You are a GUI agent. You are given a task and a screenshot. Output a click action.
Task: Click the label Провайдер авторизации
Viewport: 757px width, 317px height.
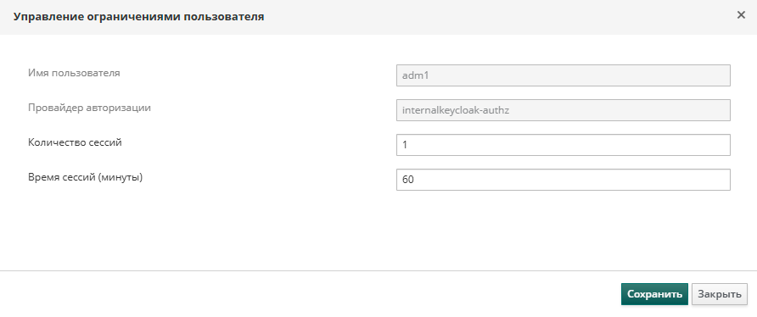pos(89,108)
